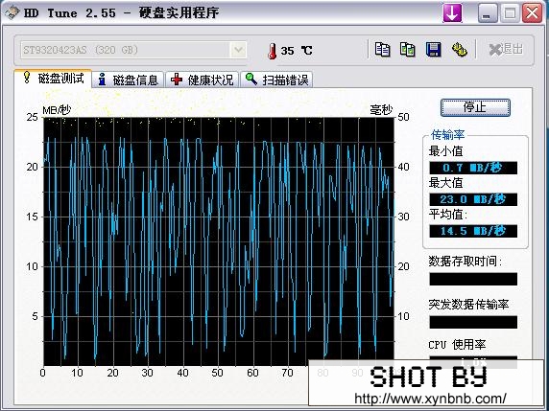Viewport: 549px width, 411px height.
Task: Click the floppy disk save icon
Action: (x=433, y=50)
